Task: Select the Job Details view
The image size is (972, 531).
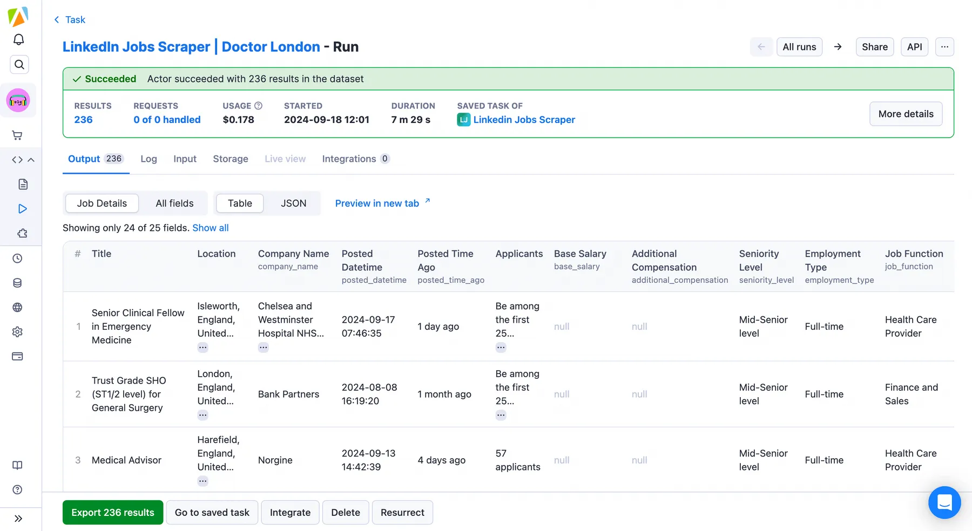Action: [102, 203]
